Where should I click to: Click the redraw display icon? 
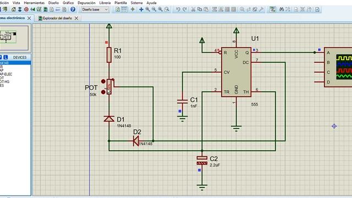pos(118,9)
